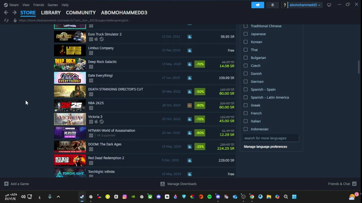Viewport: 362px width, 203px height.
Task: Open Spotify from the taskbar
Action: [x=209, y=197]
